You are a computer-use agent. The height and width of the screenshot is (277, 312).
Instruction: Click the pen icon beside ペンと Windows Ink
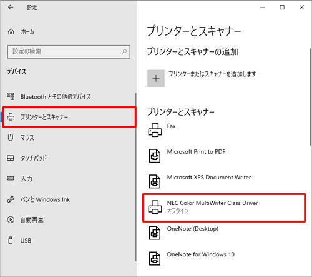coord(11,199)
